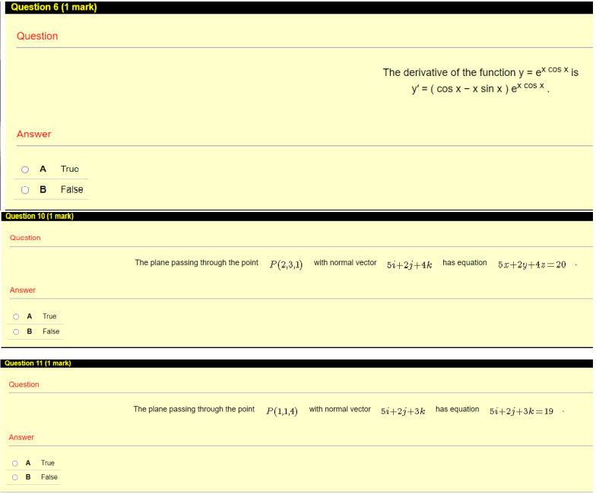Viewport: 596px width, 494px height.
Task: Select True radio button for Question 11
Action: point(15,464)
